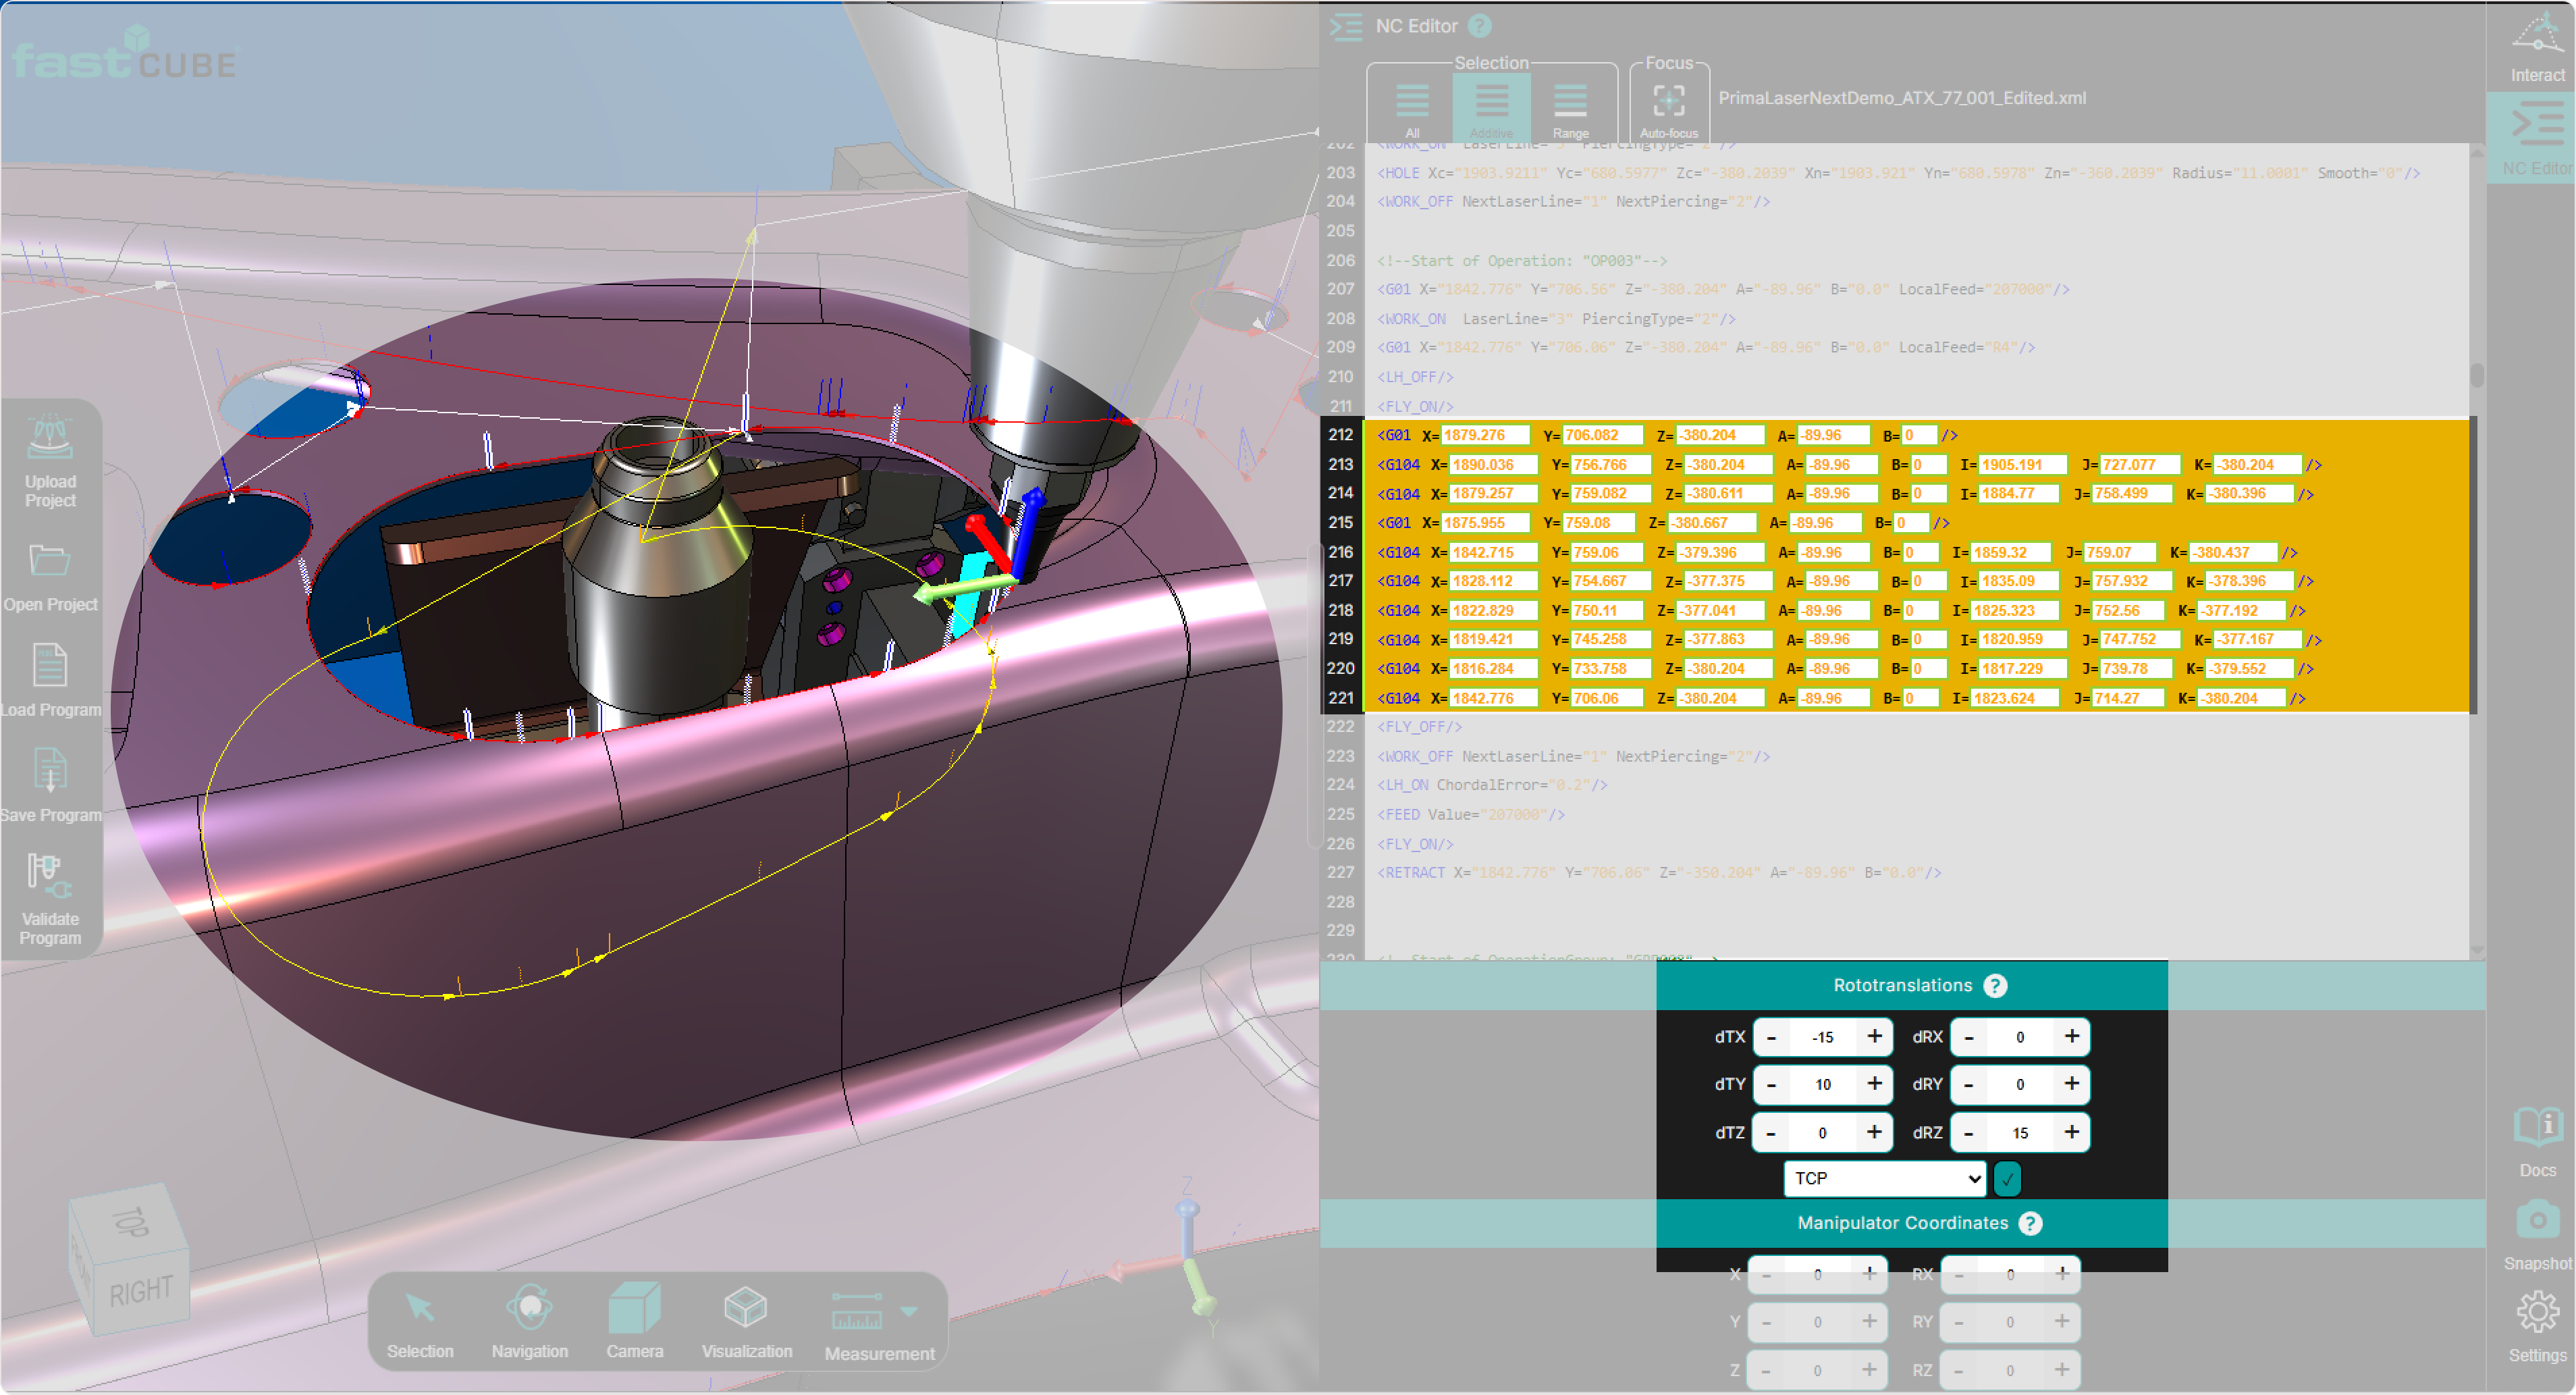Screen dimensions: 2576x1395
Task: Click Save Program in left sidebar
Action: tap(50, 772)
